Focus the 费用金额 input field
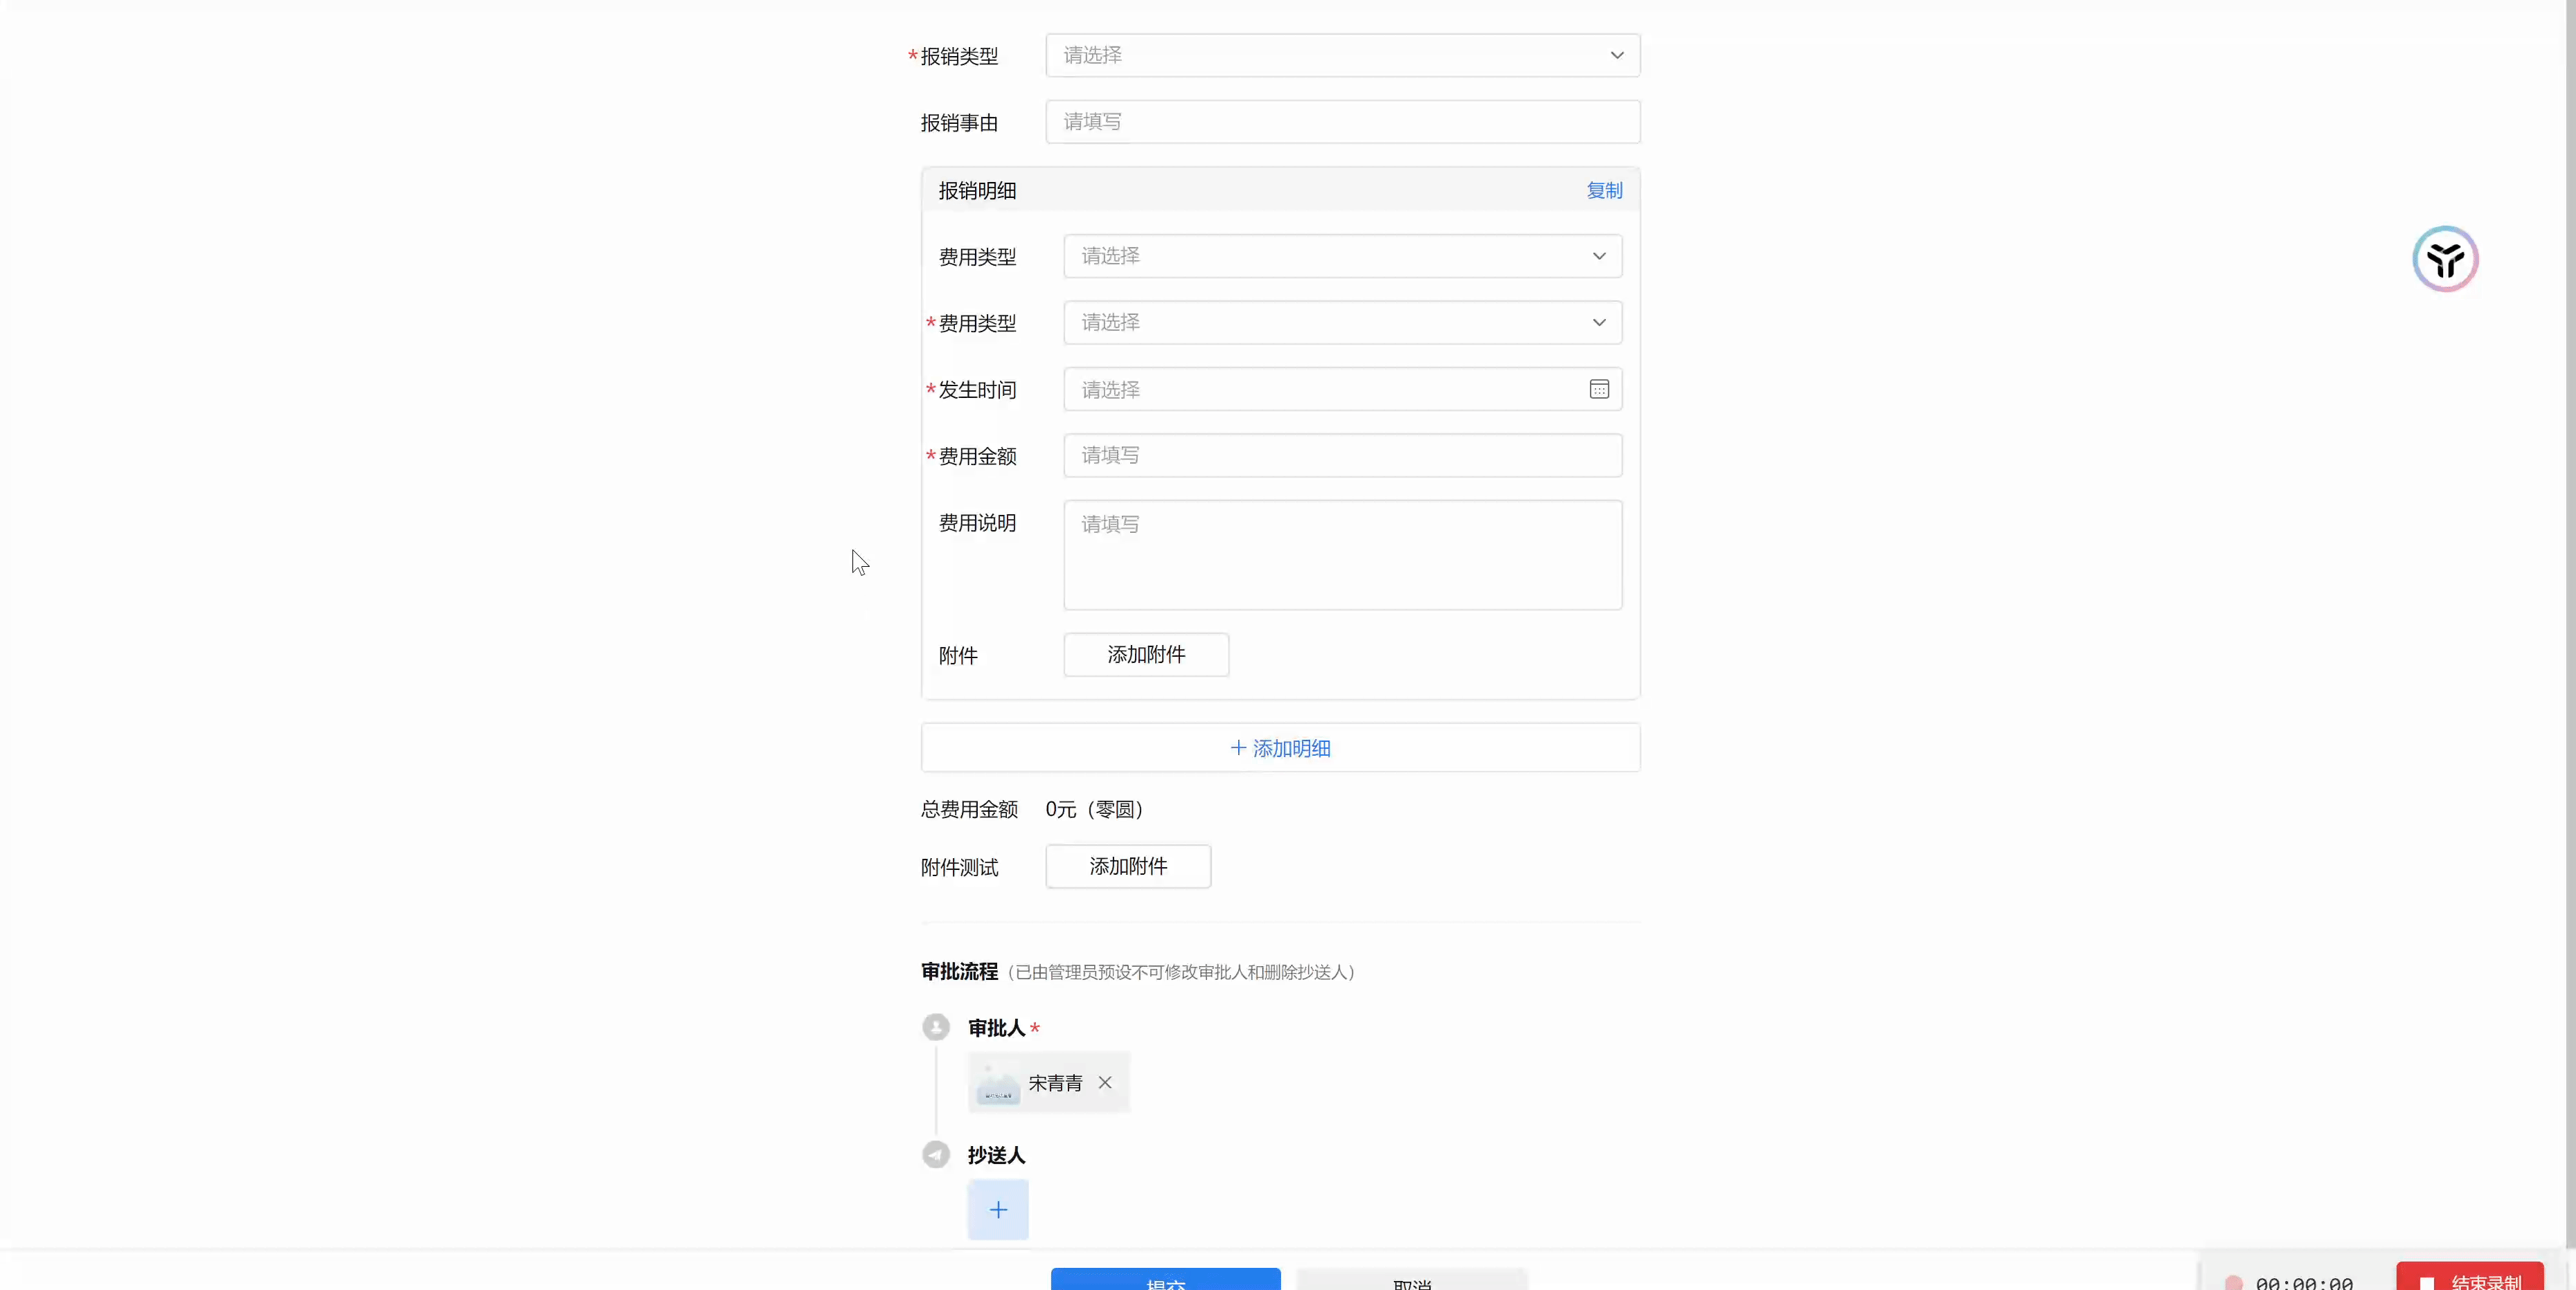The width and height of the screenshot is (2576, 1290). click(x=1342, y=455)
